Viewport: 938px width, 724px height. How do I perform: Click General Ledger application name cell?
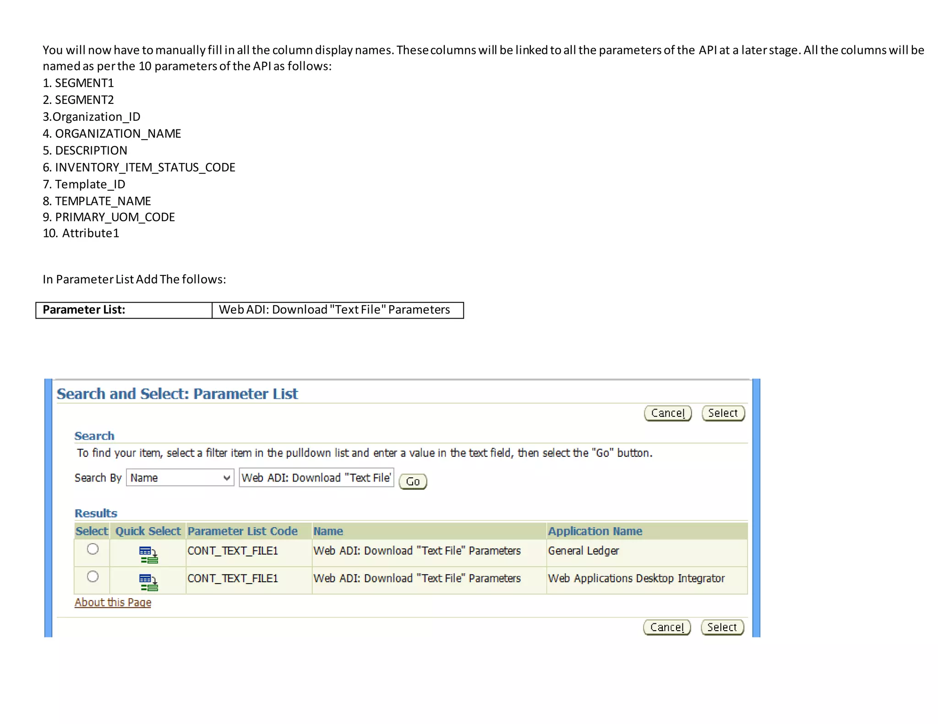[583, 551]
